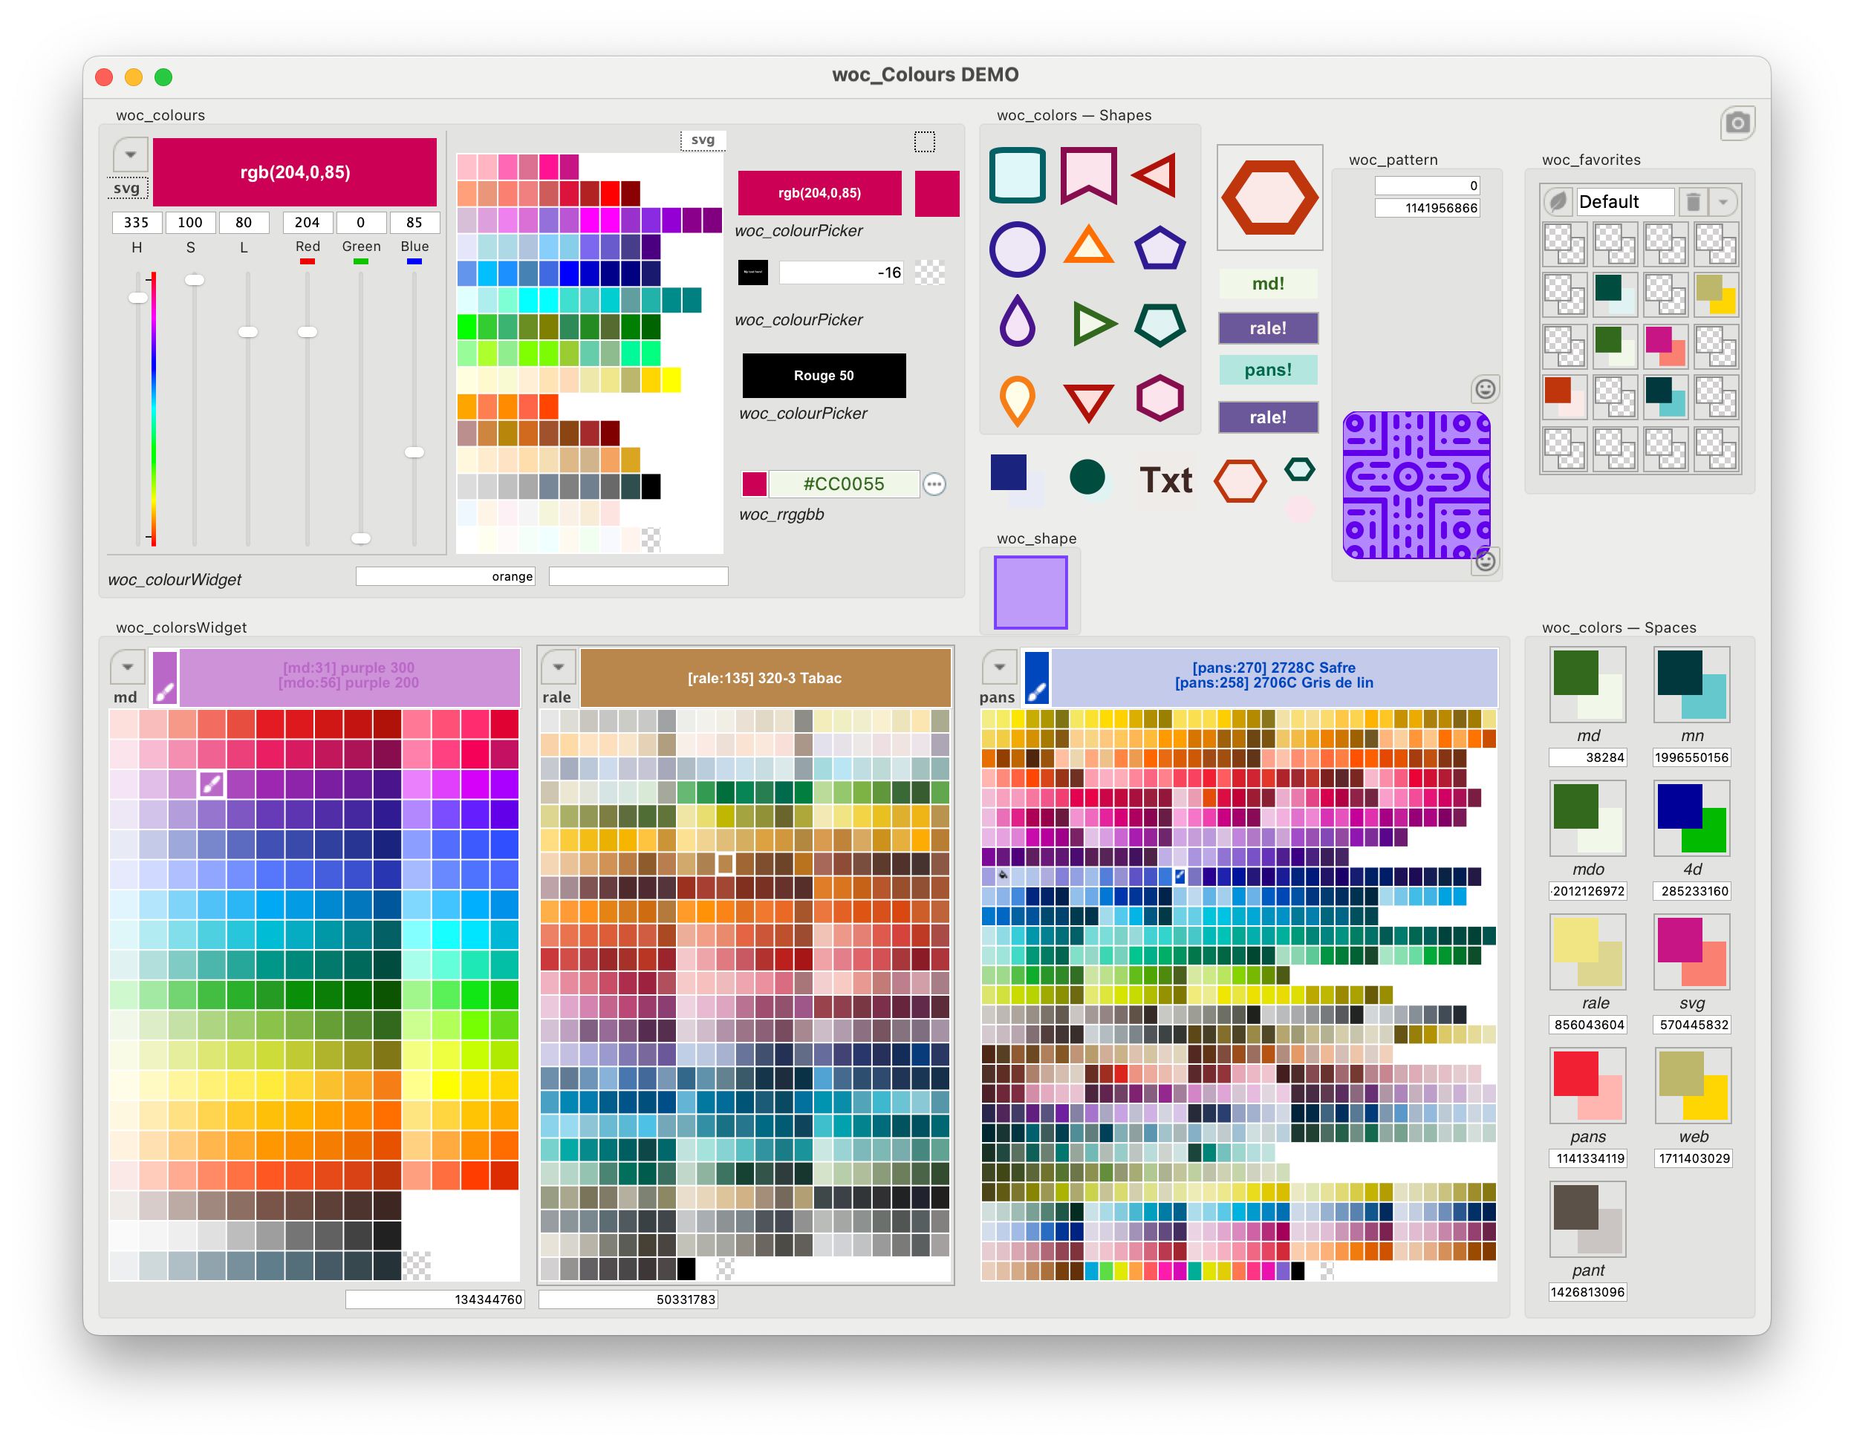Select the purple pentagon shape
Screen dimensions: 1854x1445
coord(1159,248)
